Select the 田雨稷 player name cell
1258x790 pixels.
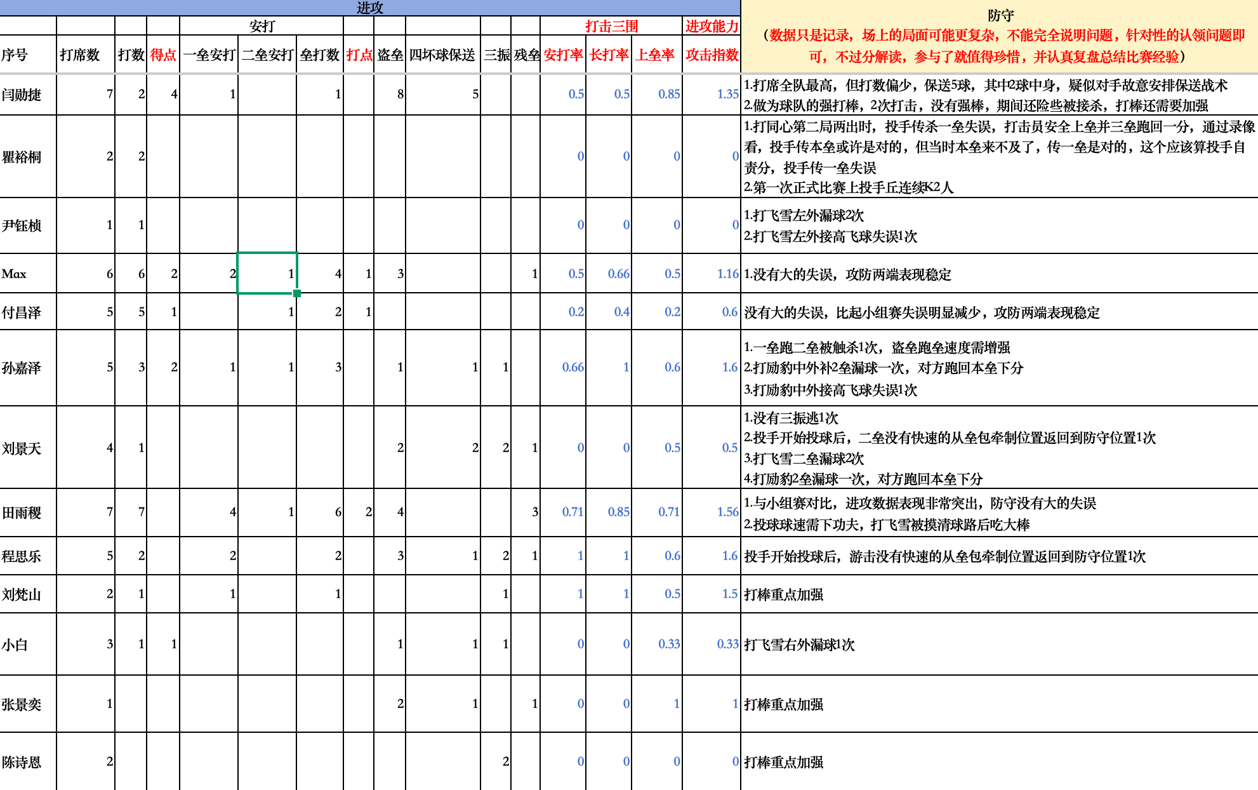[x=20, y=512]
